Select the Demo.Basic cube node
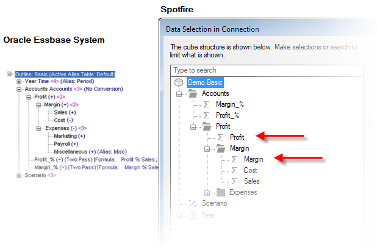Image resolution: width=377 pixels, height=249 pixels. click(x=205, y=82)
